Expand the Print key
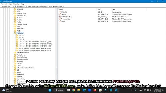 tap(13, 31)
